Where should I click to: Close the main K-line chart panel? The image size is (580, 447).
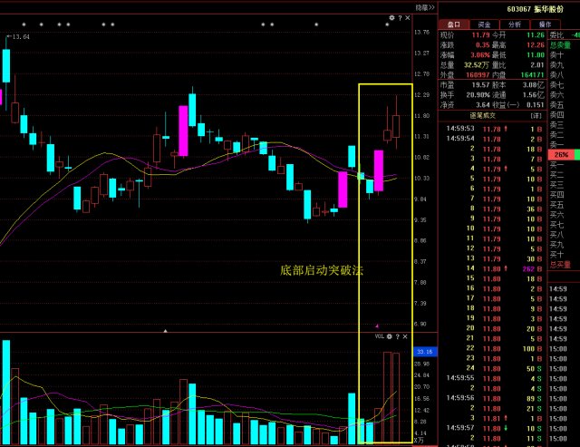406,17
